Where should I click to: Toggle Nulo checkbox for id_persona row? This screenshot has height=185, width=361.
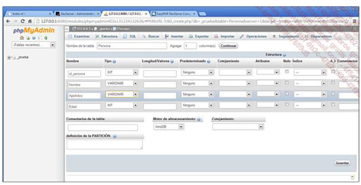coord(287,72)
